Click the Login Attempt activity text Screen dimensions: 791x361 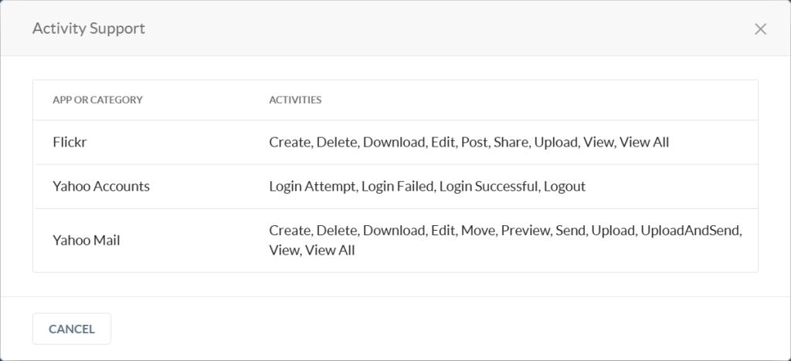click(x=312, y=187)
